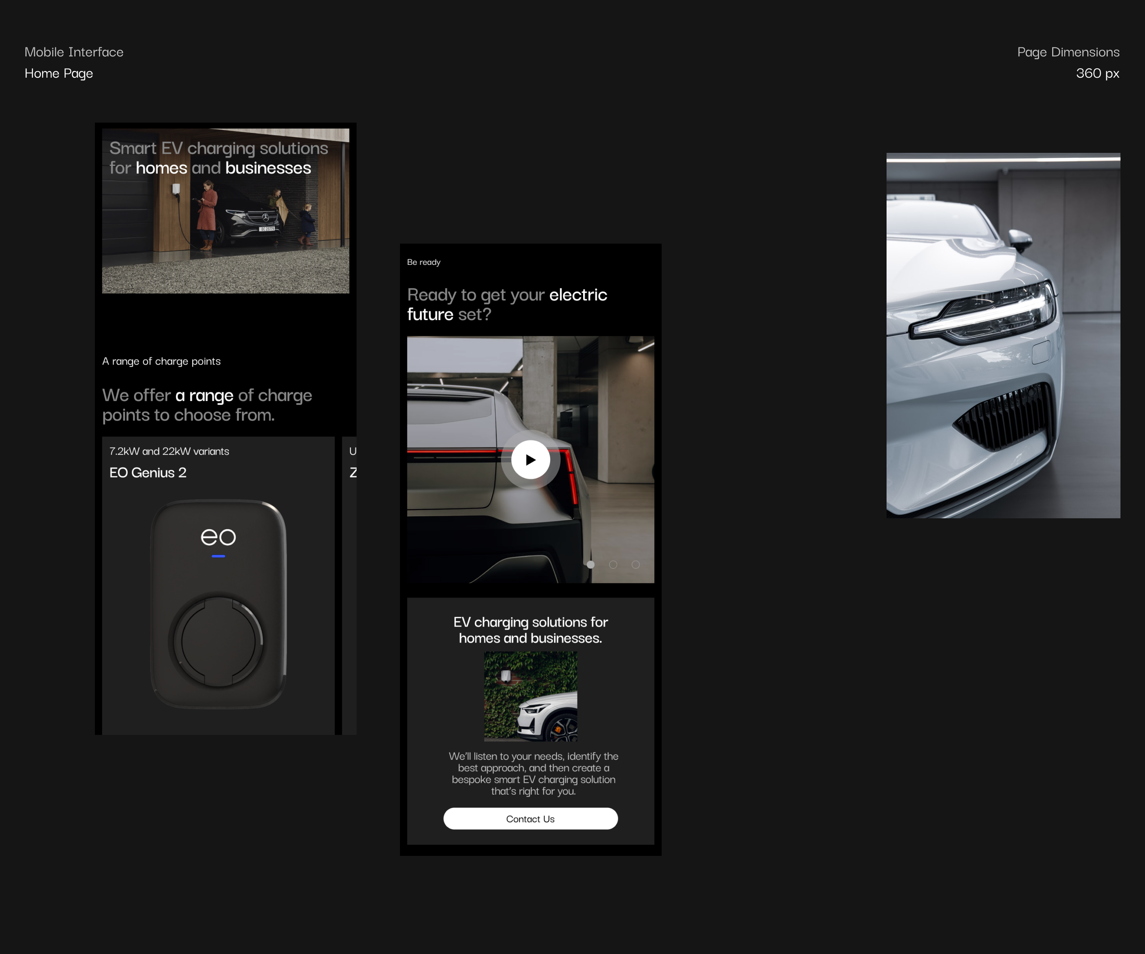
Task: Click 'EV charging solutions for homes' heading
Action: click(x=530, y=629)
